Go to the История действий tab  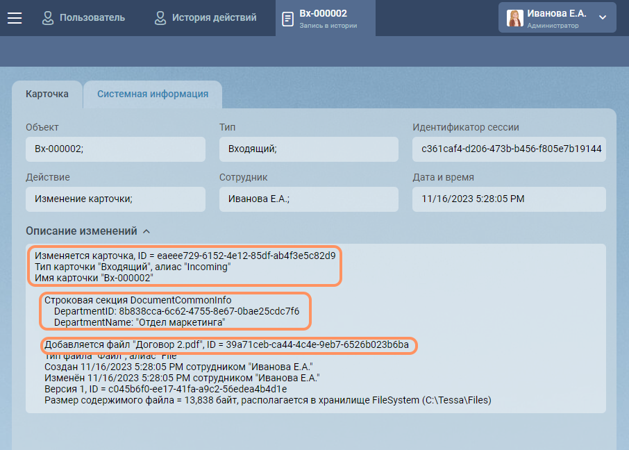214,17
